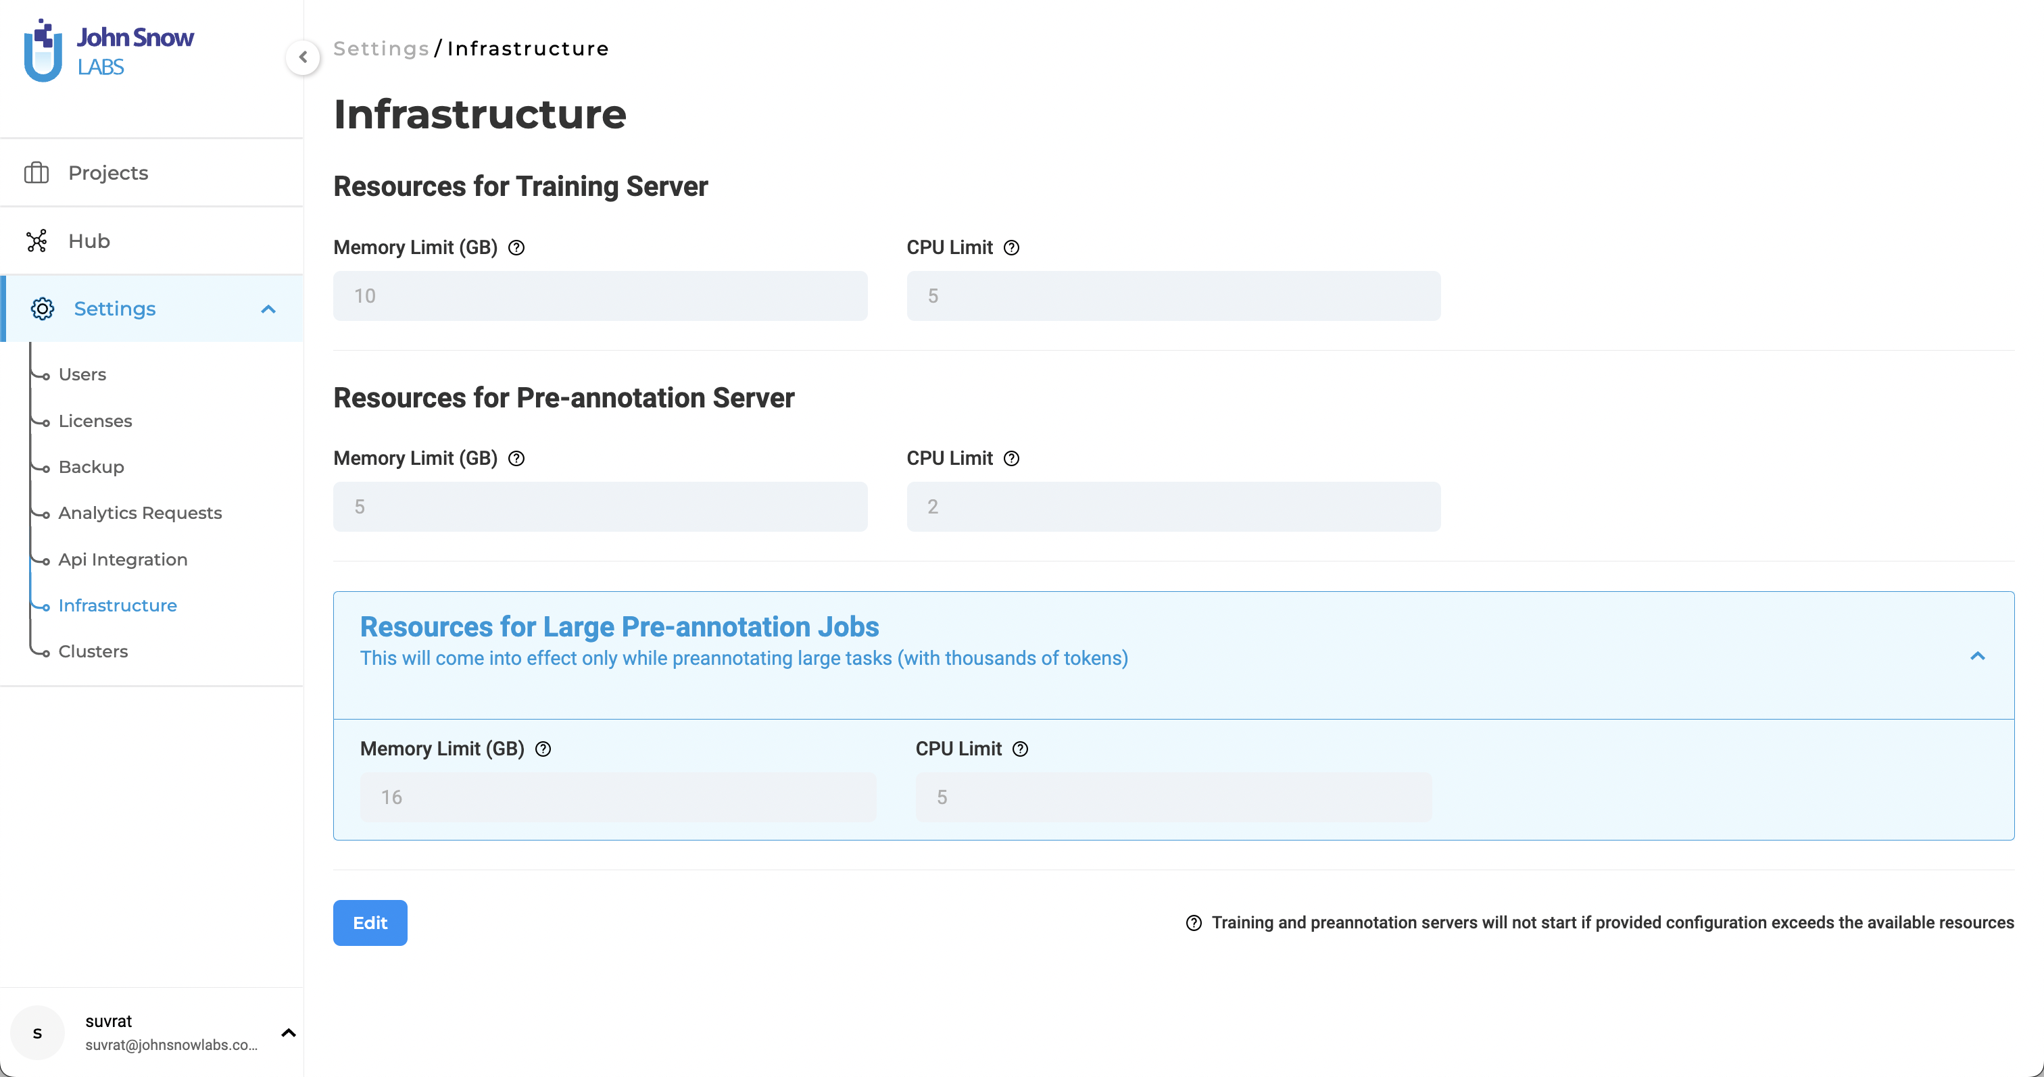This screenshot has width=2044, height=1077.
Task: Click help icon beside Large Jobs CPU Limit
Action: [x=1021, y=749]
